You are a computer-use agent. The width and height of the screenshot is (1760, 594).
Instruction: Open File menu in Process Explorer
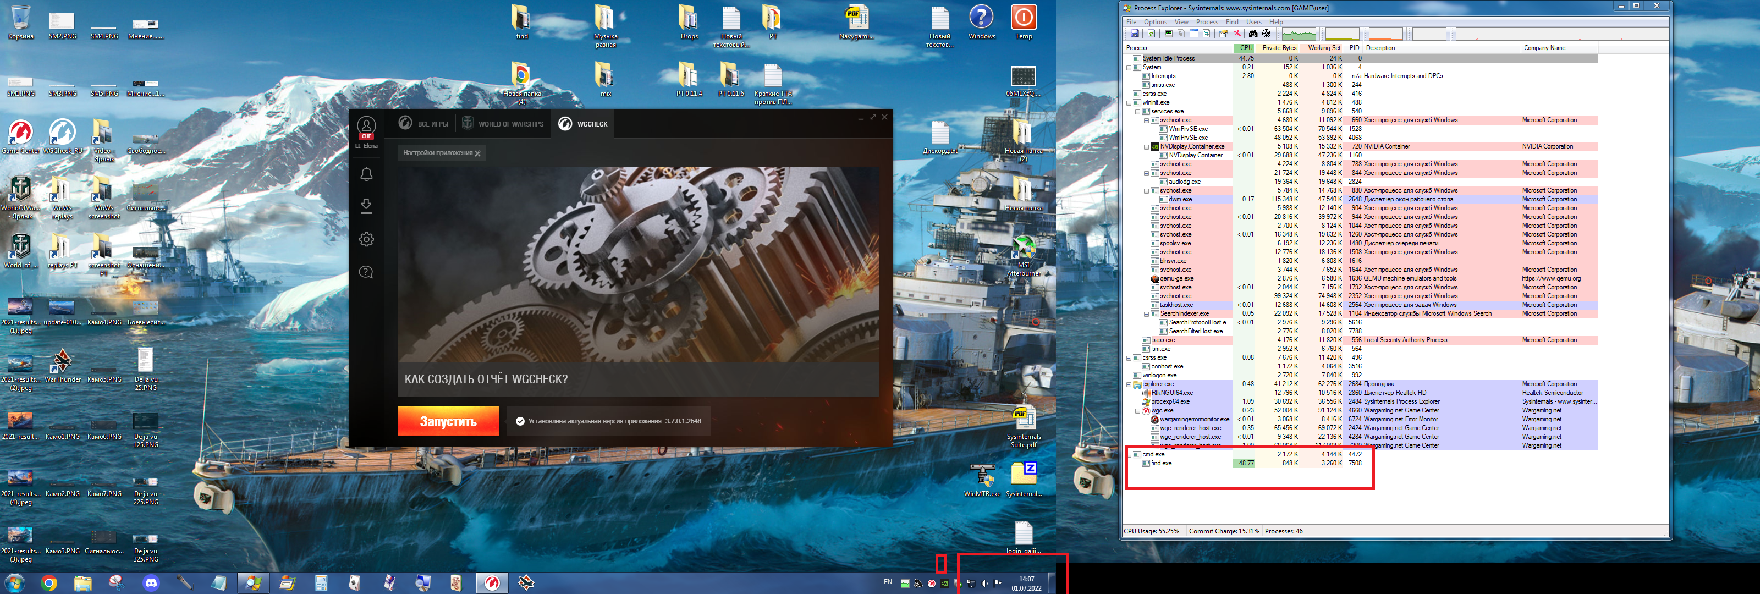pos(1131,23)
